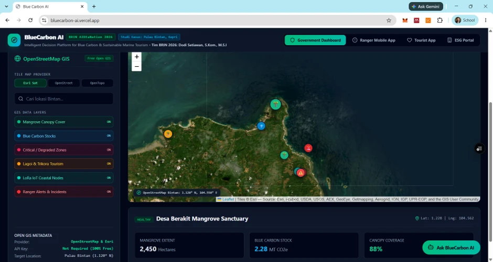Click the BlueCarbon AI compass logo
493x262 pixels.
click(14, 40)
